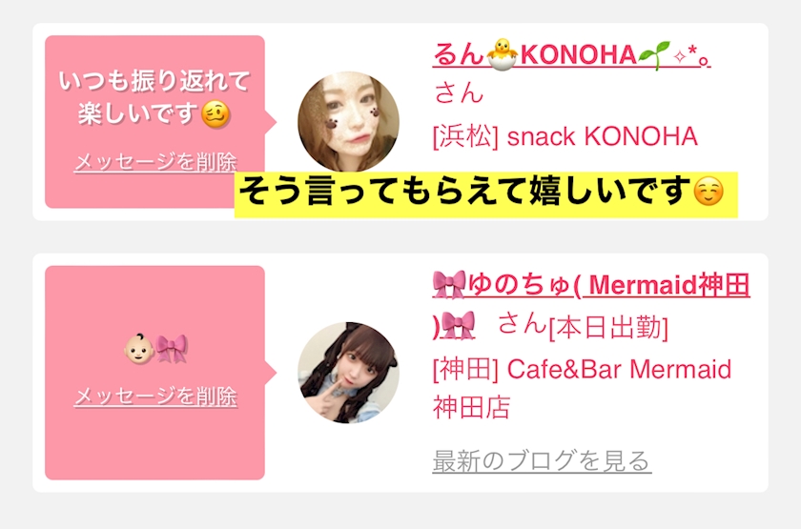Screen dimensions: 801x529
Task: Click the [浜松] snack KONOHA shop text
Action: 565,136
